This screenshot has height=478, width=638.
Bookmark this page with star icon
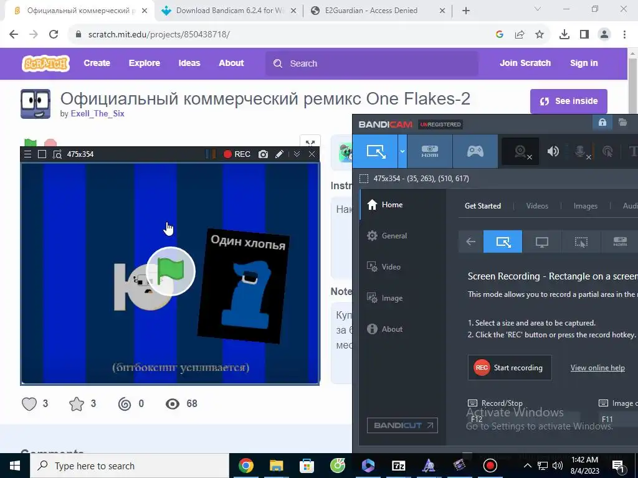pyautogui.click(x=540, y=35)
